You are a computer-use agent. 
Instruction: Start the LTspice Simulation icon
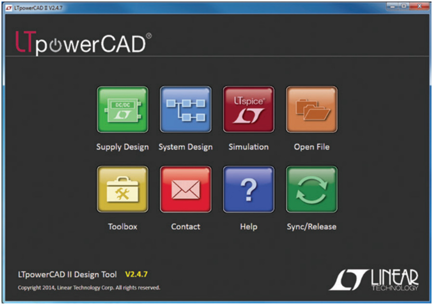[x=248, y=109]
